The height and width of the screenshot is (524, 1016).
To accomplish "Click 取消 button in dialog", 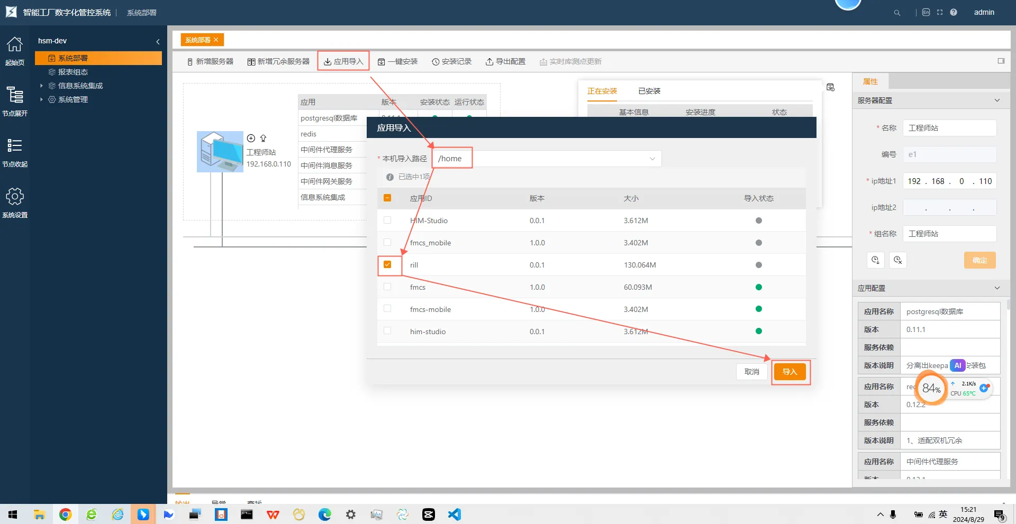I will pos(751,372).
